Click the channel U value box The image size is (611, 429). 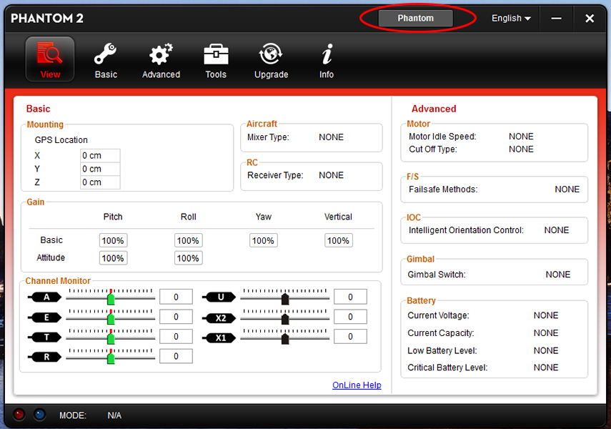[350, 297]
